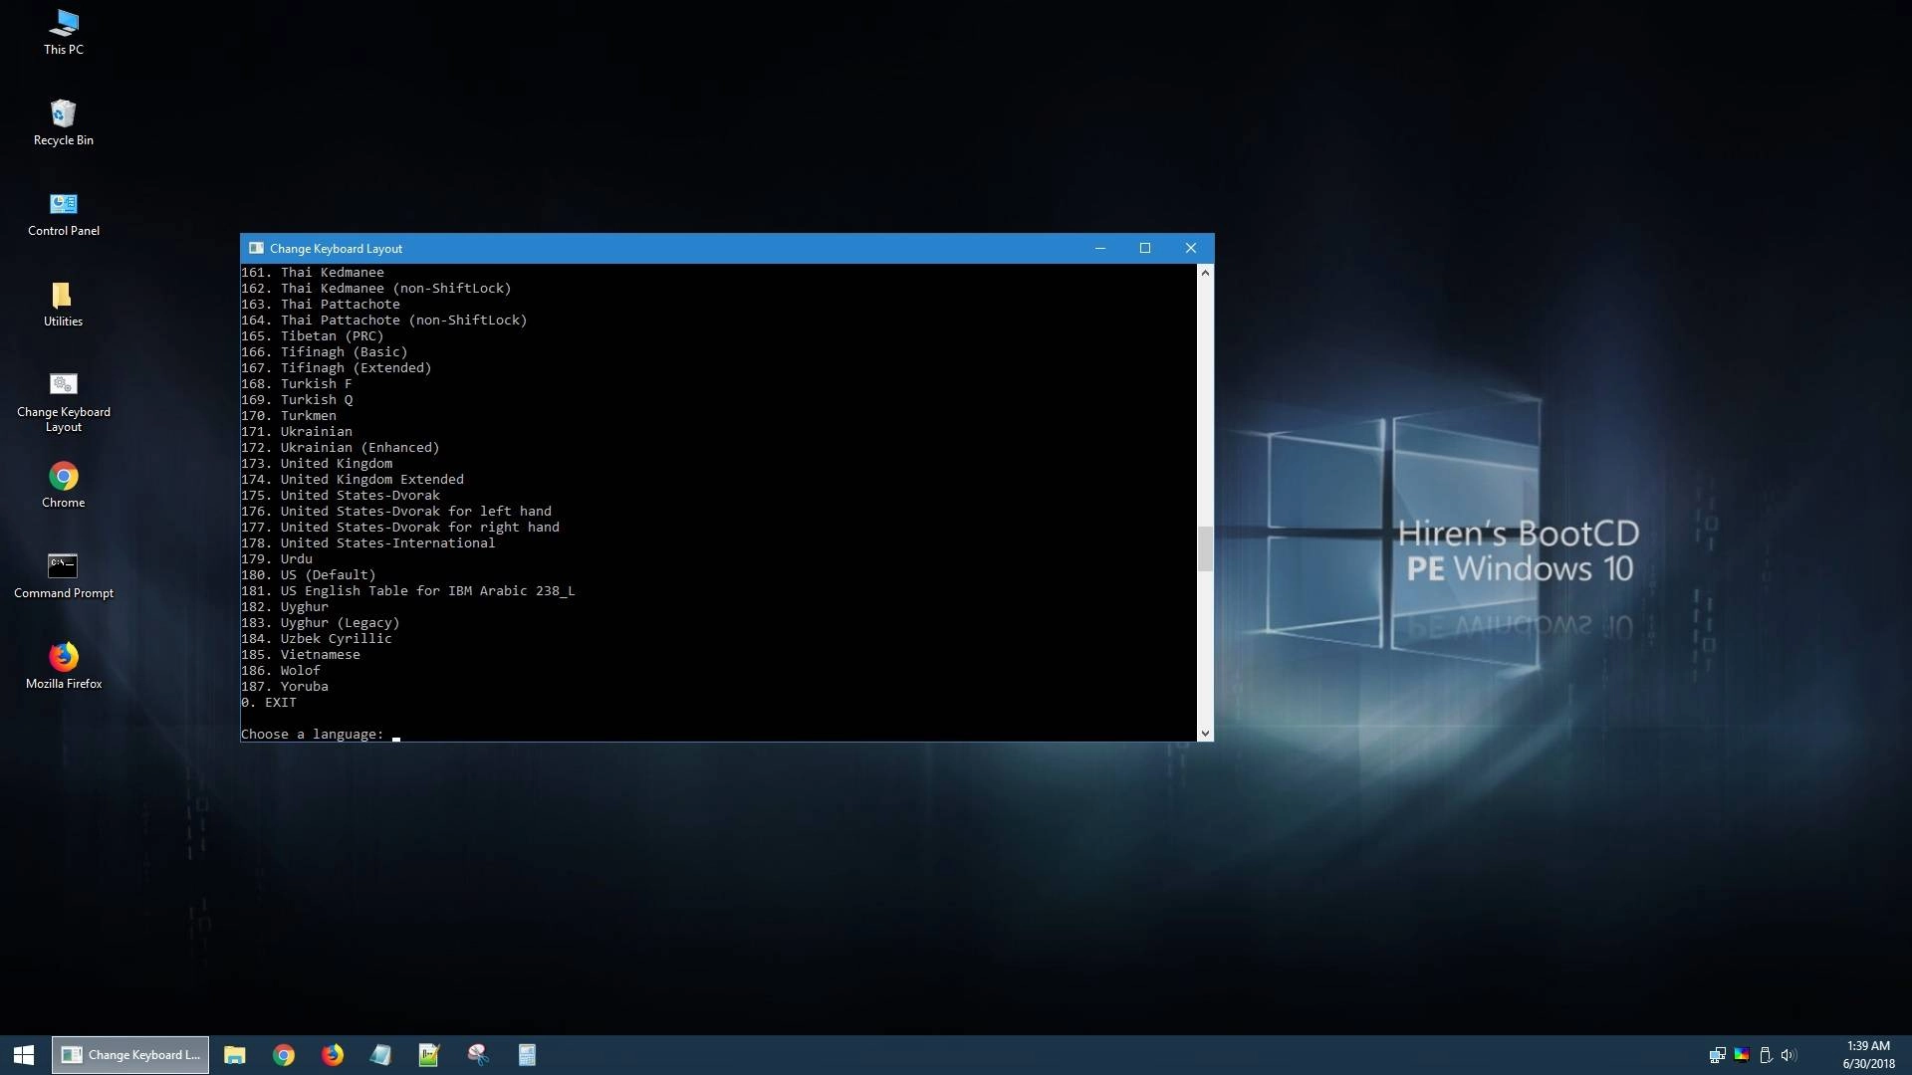Screen dimensions: 1912x1075
Task: Launch Google Chrome from the desktop
Action: (62, 476)
